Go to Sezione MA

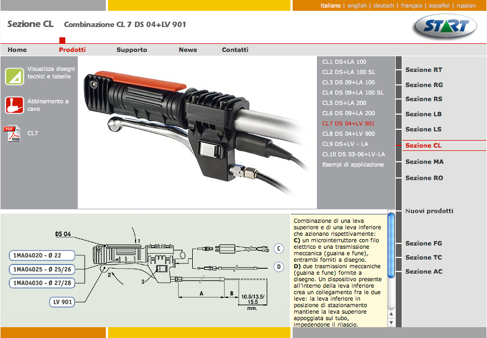click(x=424, y=162)
